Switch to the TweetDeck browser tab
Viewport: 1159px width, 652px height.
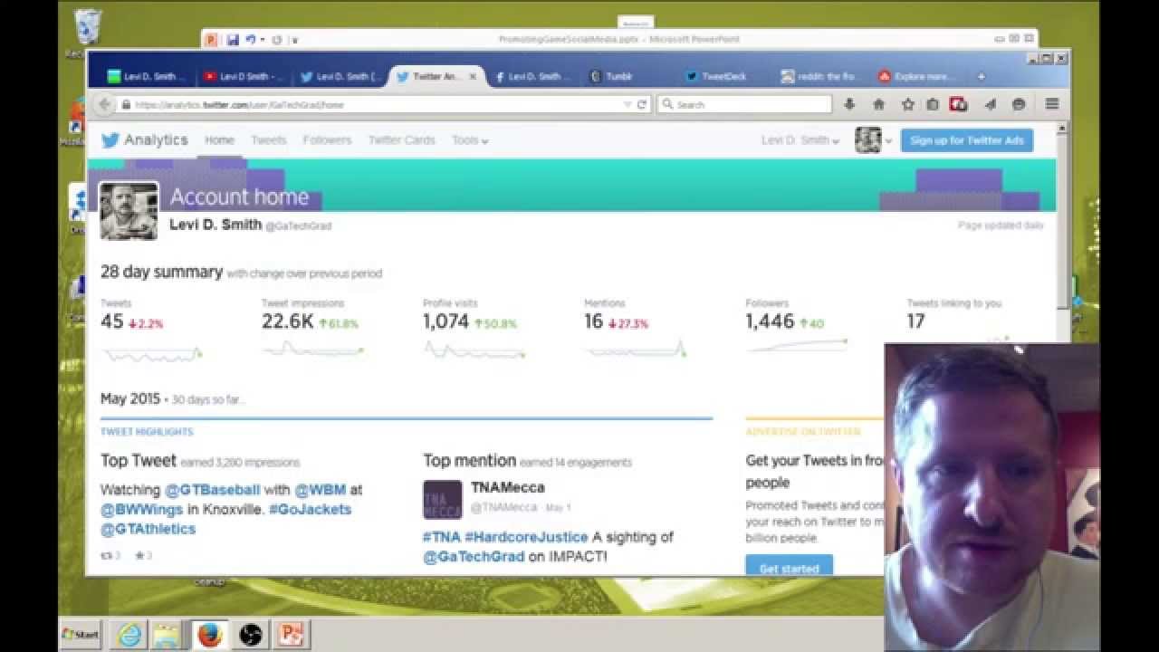tap(724, 77)
